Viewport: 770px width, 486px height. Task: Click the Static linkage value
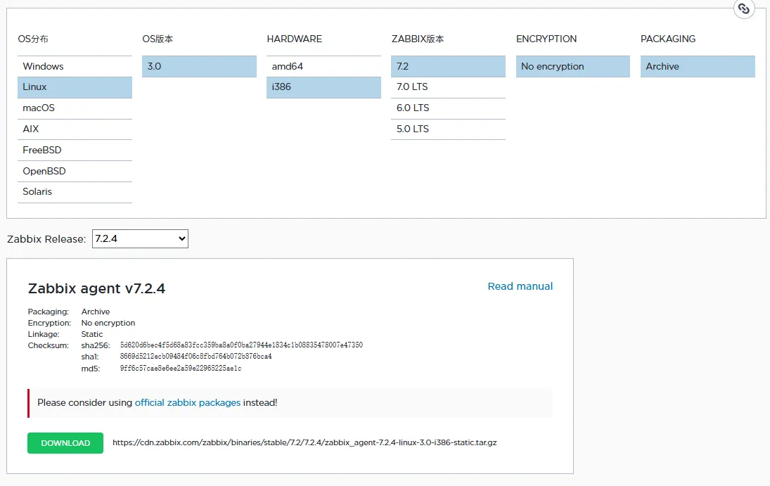(92, 334)
